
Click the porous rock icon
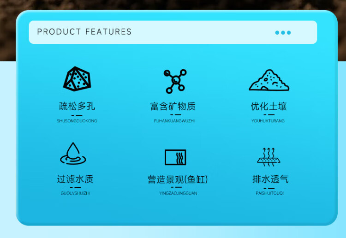coord(77,79)
